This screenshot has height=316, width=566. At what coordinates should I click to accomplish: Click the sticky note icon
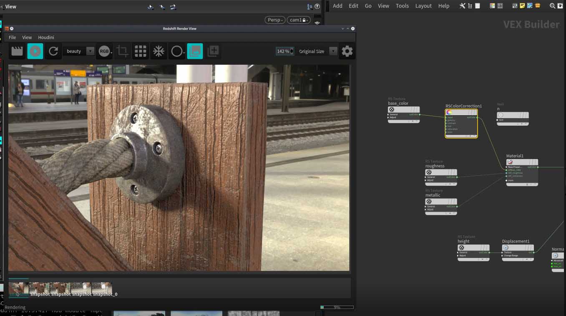pyautogui.click(x=522, y=6)
